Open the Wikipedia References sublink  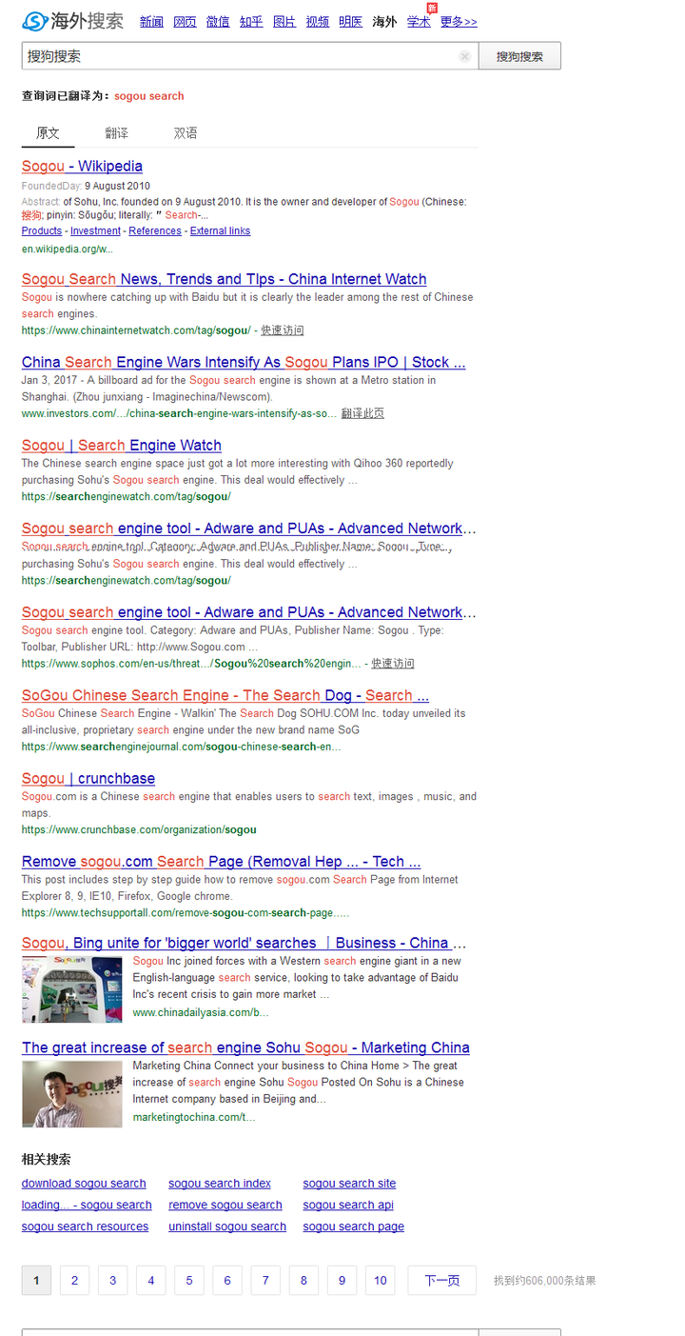(155, 230)
